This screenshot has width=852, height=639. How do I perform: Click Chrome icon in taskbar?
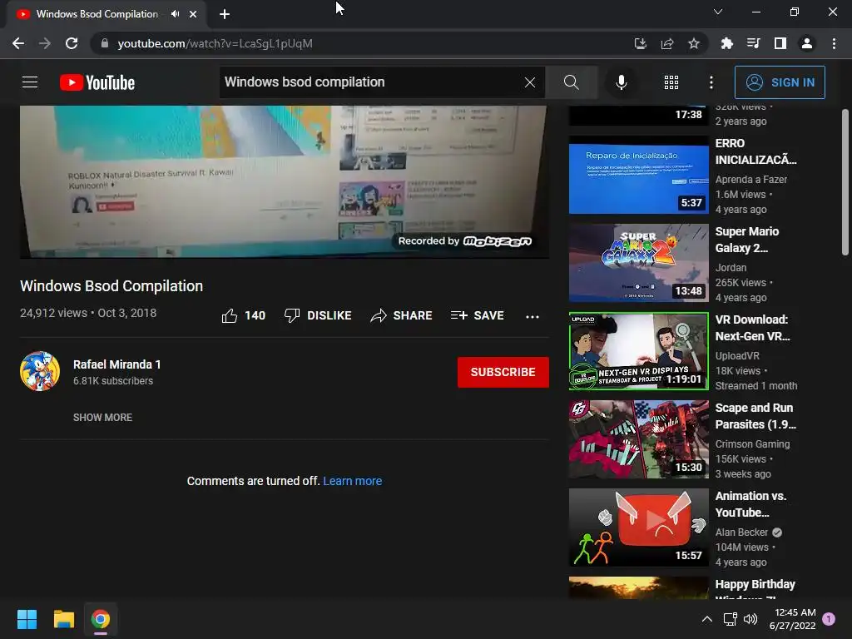[101, 619]
